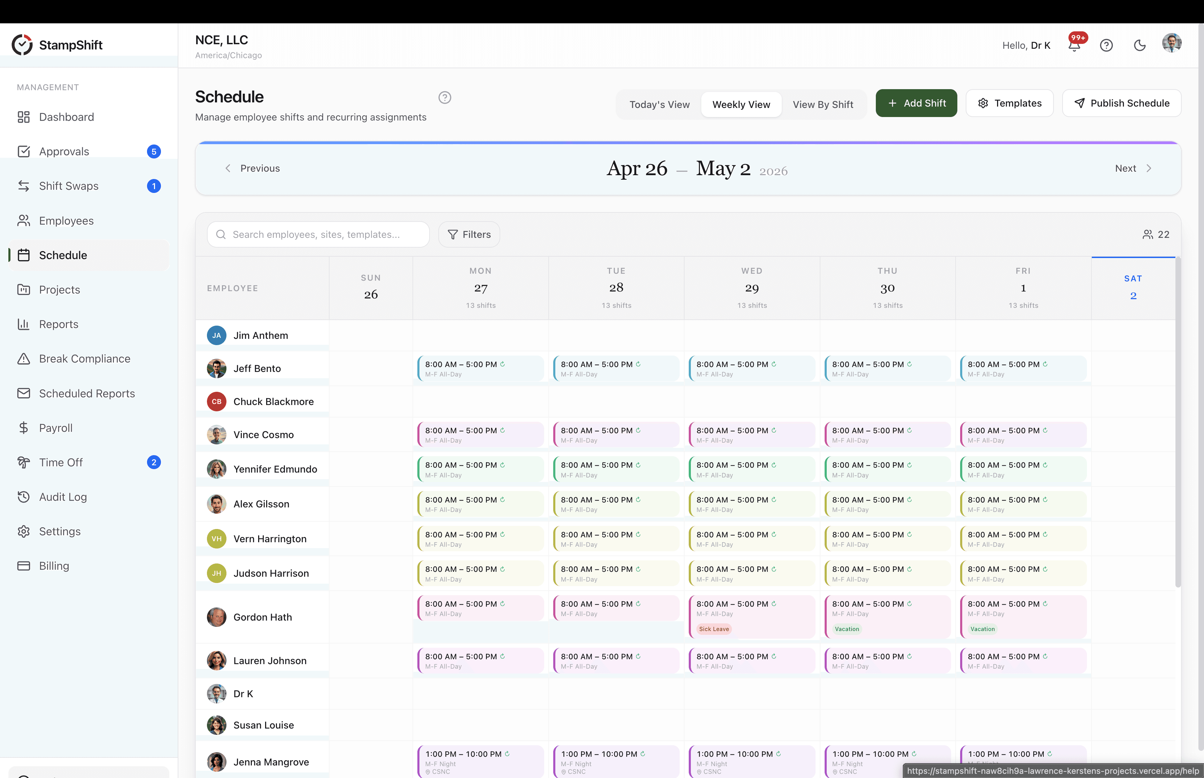The width and height of the screenshot is (1204, 778).
Task: Click the Jim Anthem JA avatar
Action: [x=216, y=335]
